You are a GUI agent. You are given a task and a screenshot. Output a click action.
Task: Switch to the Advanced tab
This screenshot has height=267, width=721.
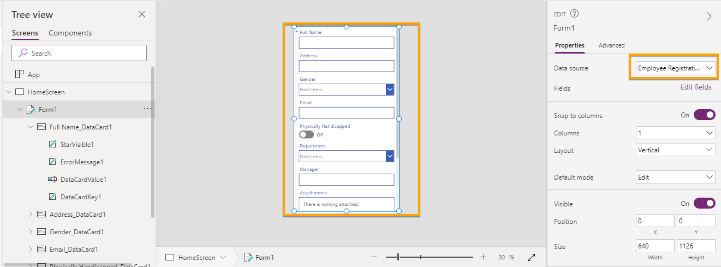[x=611, y=45]
